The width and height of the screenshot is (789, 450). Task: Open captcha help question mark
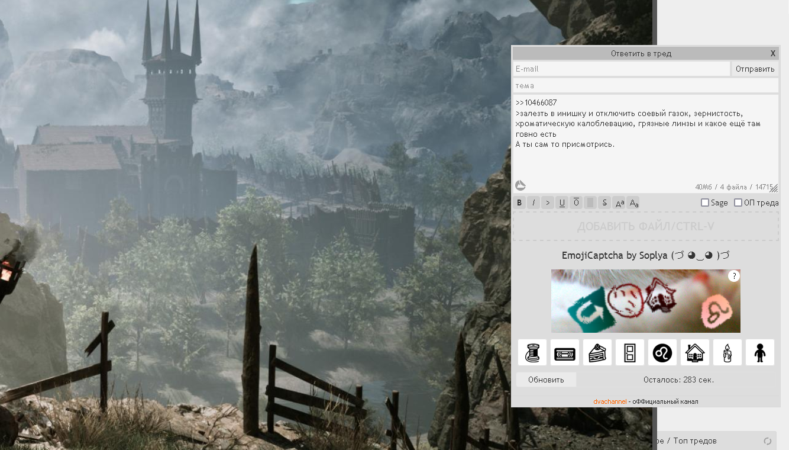(733, 276)
